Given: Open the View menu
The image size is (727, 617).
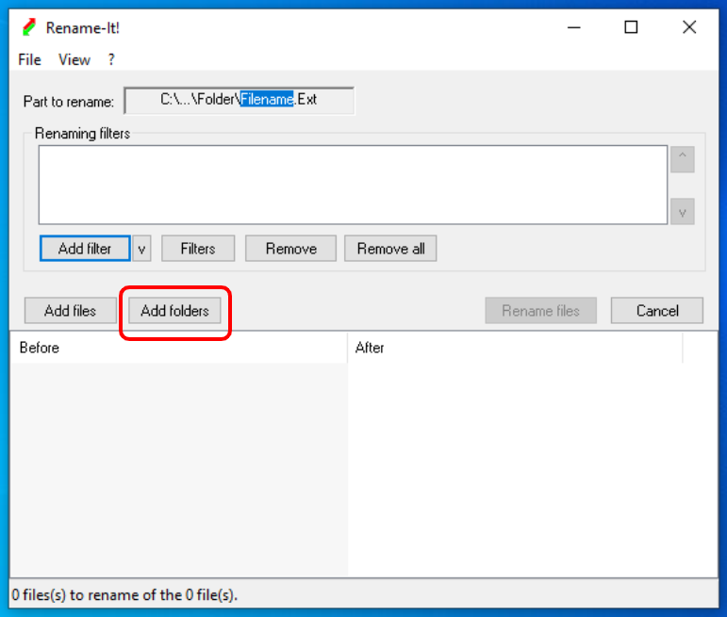Looking at the screenshot, I should tap(74, 59).
